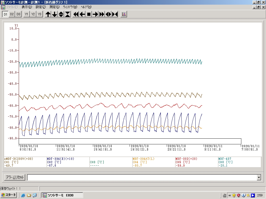266x199 pixels.
Task: Click the scroll up arrow icon
Action: pyautogui.click(x=48, y=14)
